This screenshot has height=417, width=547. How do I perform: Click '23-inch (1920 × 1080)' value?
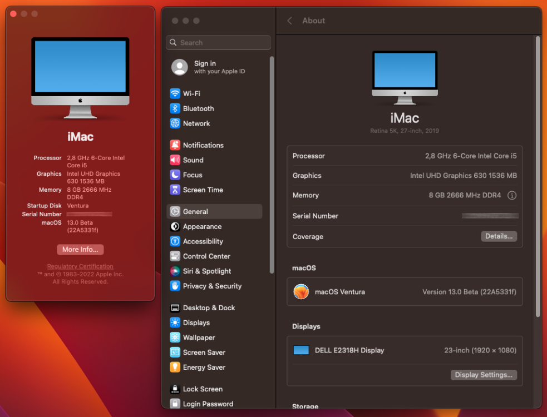(480, 350)
